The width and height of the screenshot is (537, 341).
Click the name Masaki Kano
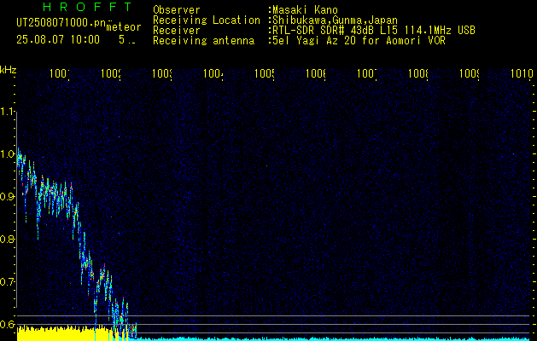(303, 10)
